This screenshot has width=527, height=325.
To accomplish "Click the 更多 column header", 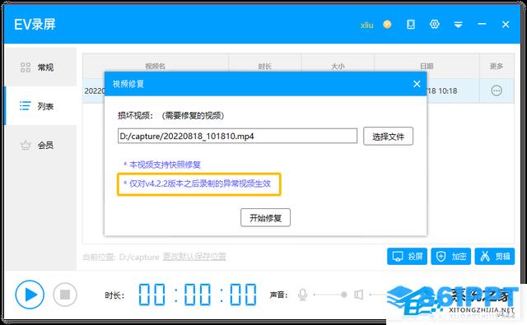I will 497,66.
